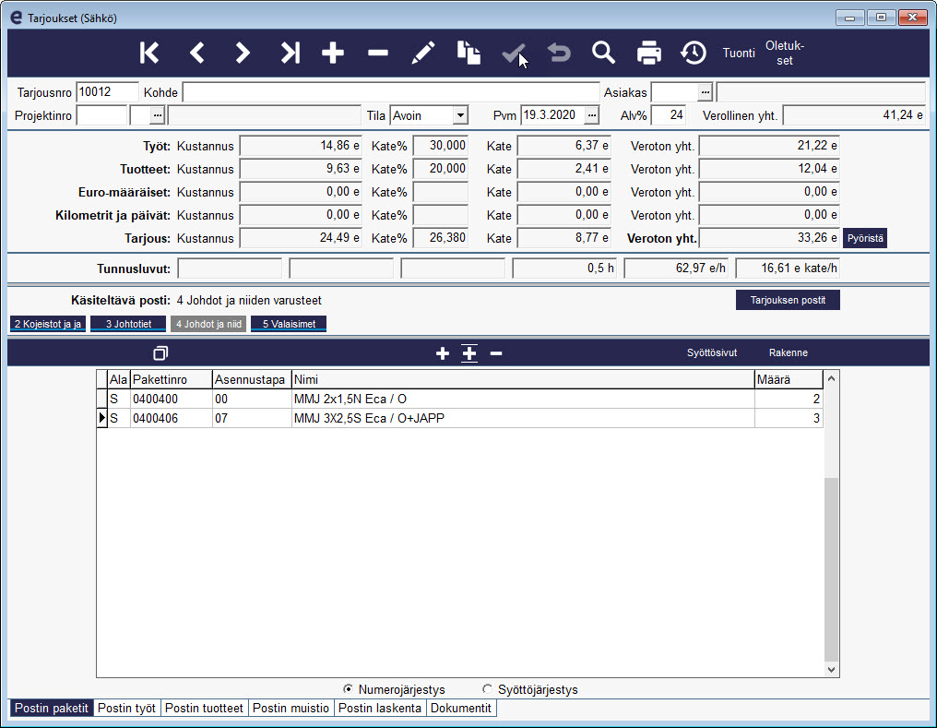Screen dimensions: 937x728
Task: Open Syöttösivut in package toolbar
Action: [712, 353]
